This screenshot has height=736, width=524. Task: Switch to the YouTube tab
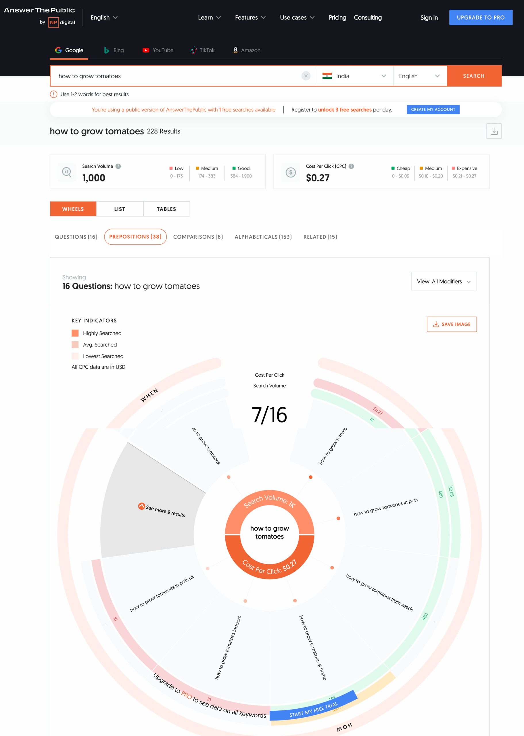tap(158, 50)
